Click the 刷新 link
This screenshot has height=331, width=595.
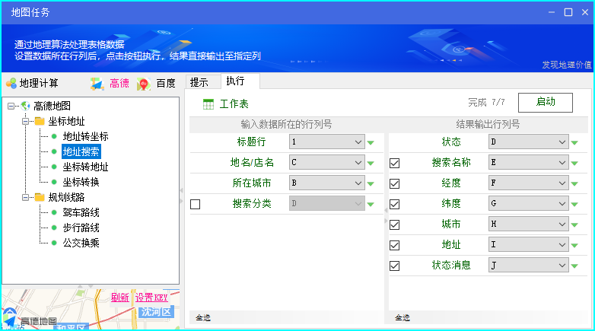[x=120, y=298]
